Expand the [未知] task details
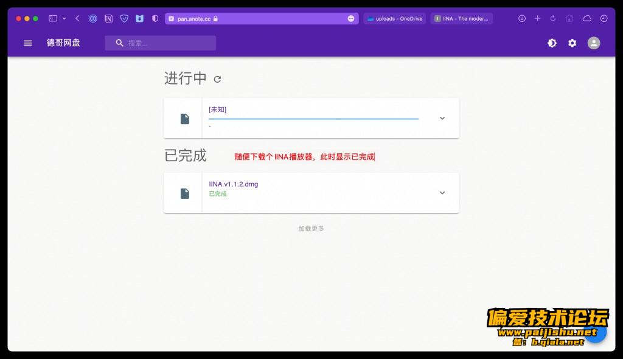623x359 pixels. pyautogui.click(x=442, y=118)
